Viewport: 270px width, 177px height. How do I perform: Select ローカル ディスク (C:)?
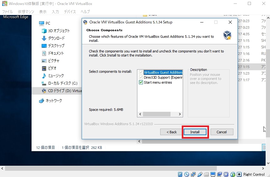(59, 83)
